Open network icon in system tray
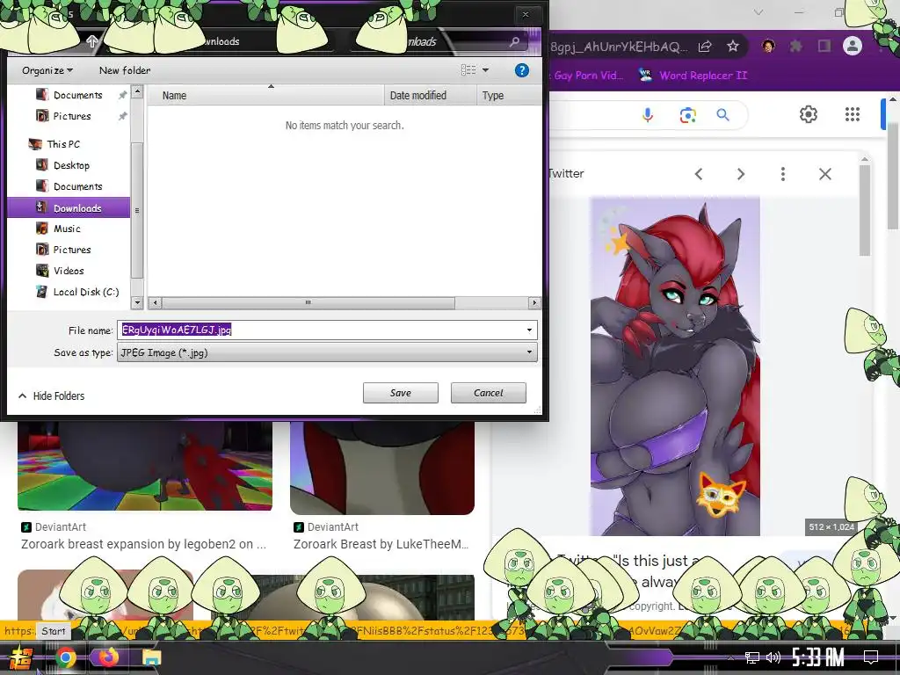 point(751,657)
